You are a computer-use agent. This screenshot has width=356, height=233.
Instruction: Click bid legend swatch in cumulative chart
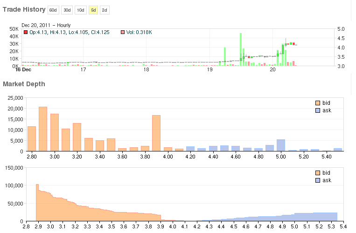(x=318, y=173)
